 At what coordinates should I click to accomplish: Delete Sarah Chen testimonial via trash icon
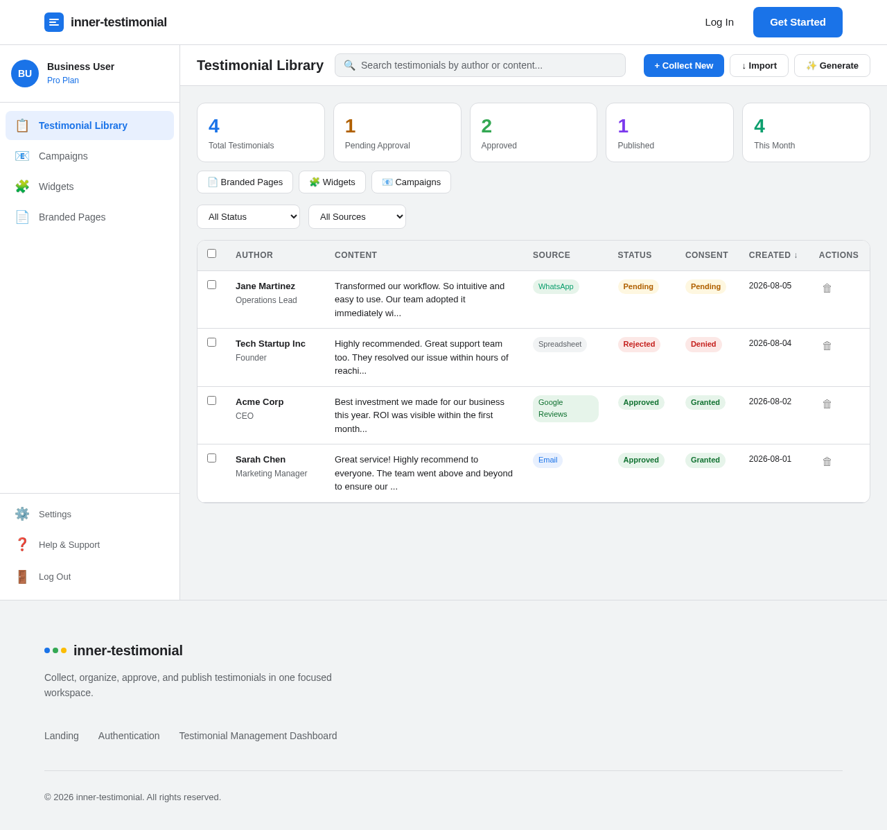coord(827,462)
